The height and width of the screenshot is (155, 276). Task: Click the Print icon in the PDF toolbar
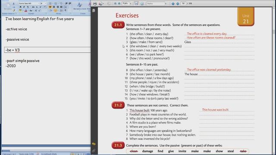click(95, 3)
